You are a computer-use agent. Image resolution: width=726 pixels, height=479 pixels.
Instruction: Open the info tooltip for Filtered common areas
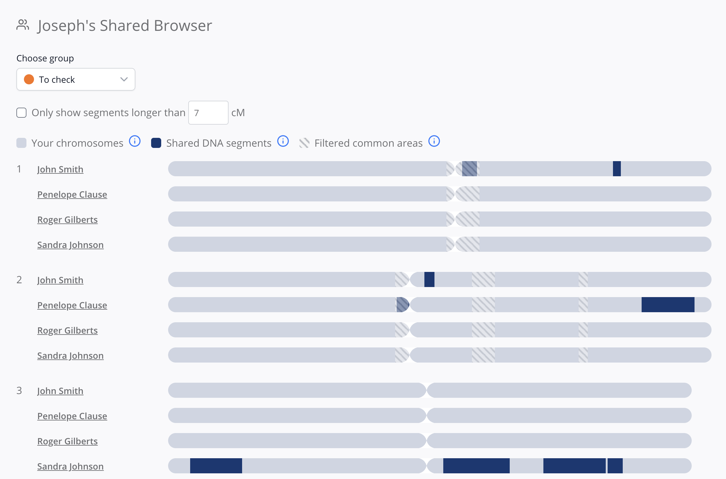pos(434,142)
